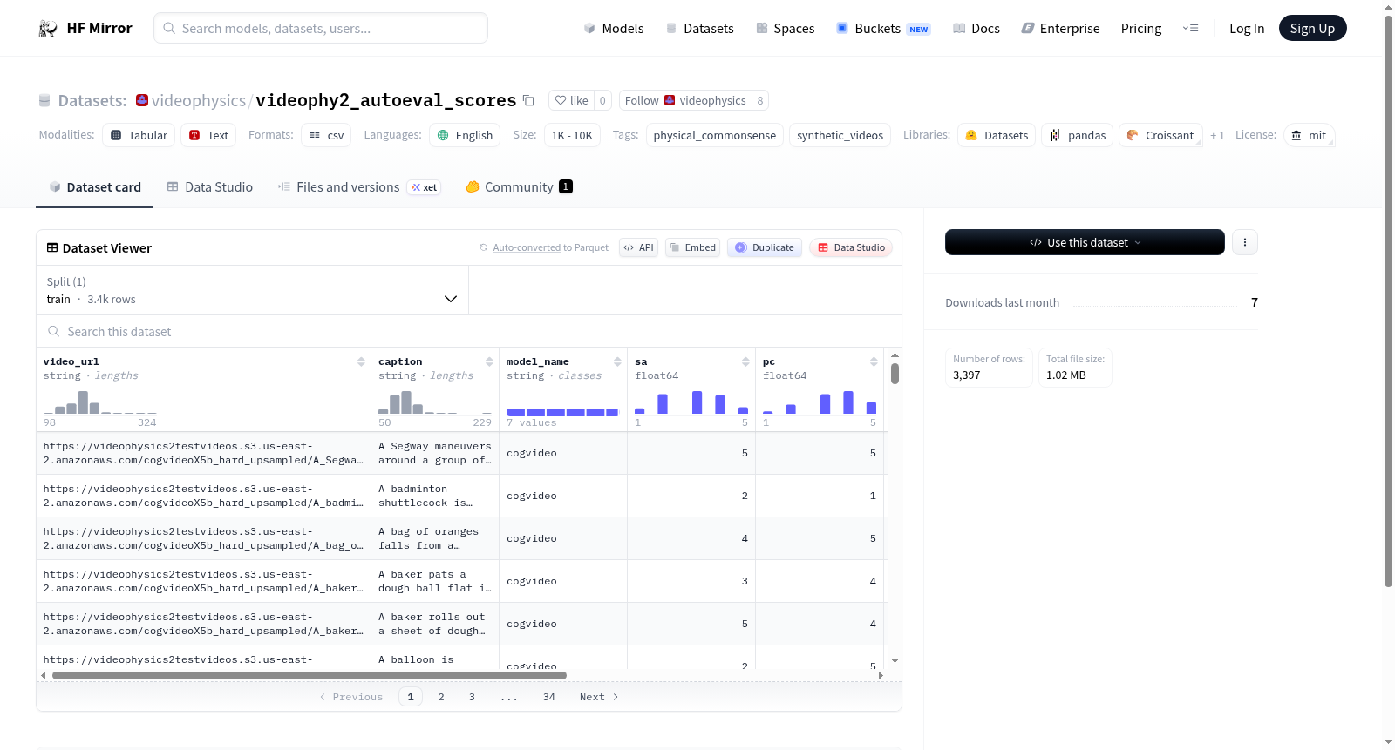The height and width of the screenshot is (750, 1395).
Task: Click the Croissant library tag
Action: coord(1160,135)
